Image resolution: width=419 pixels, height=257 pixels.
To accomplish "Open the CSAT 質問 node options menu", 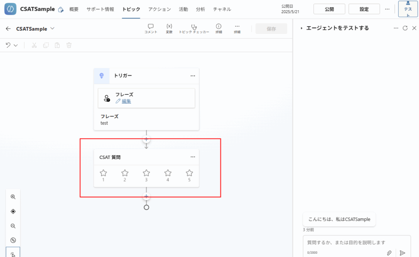I will (193, 157).
